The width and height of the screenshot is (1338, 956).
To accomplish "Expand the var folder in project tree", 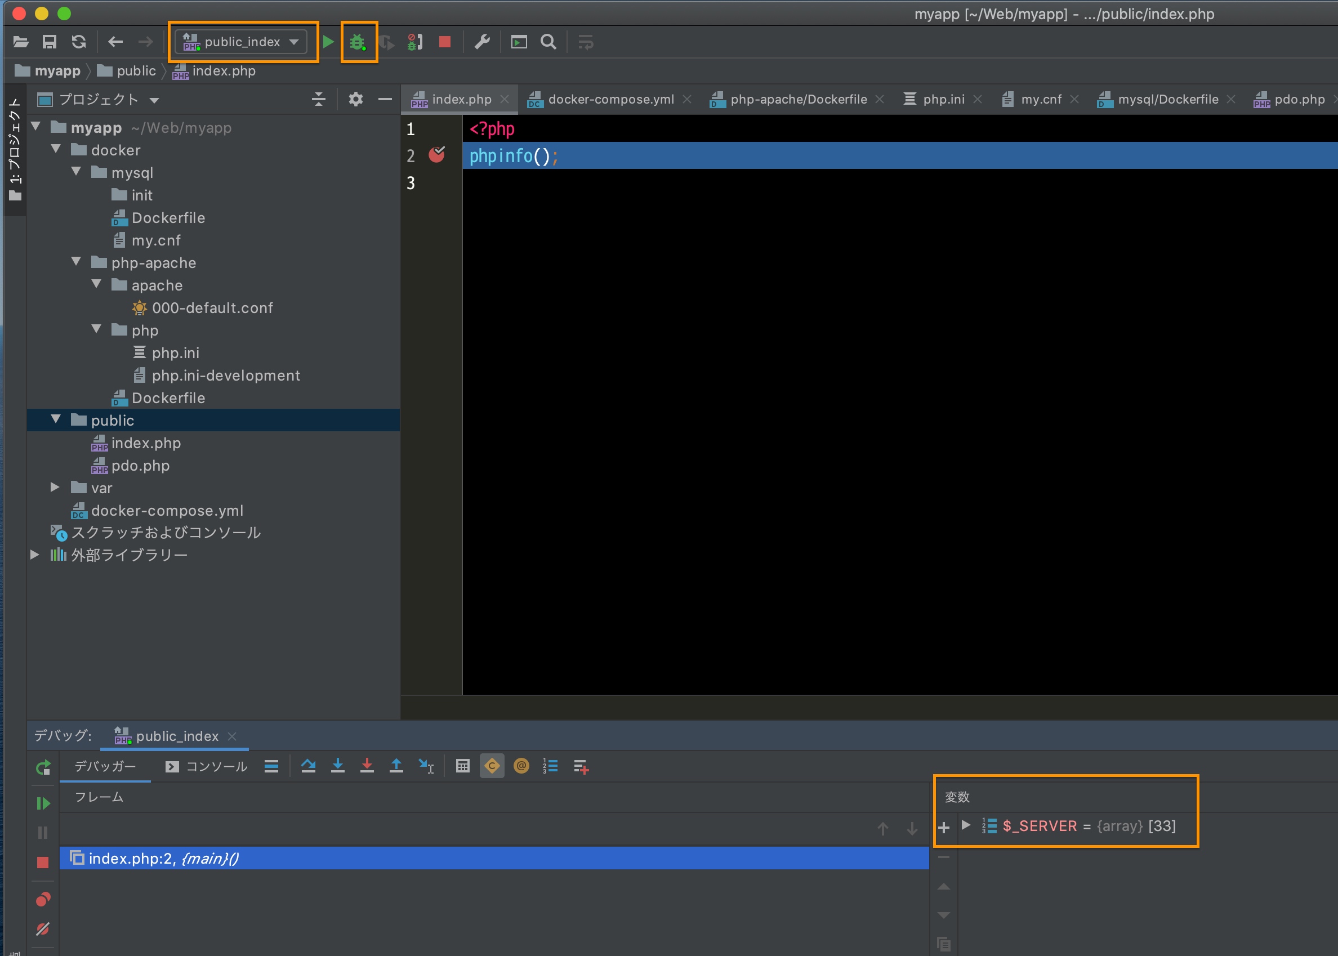I will point(55,488).
